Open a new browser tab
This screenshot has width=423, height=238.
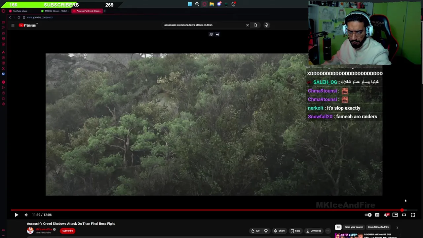[105, 11]
